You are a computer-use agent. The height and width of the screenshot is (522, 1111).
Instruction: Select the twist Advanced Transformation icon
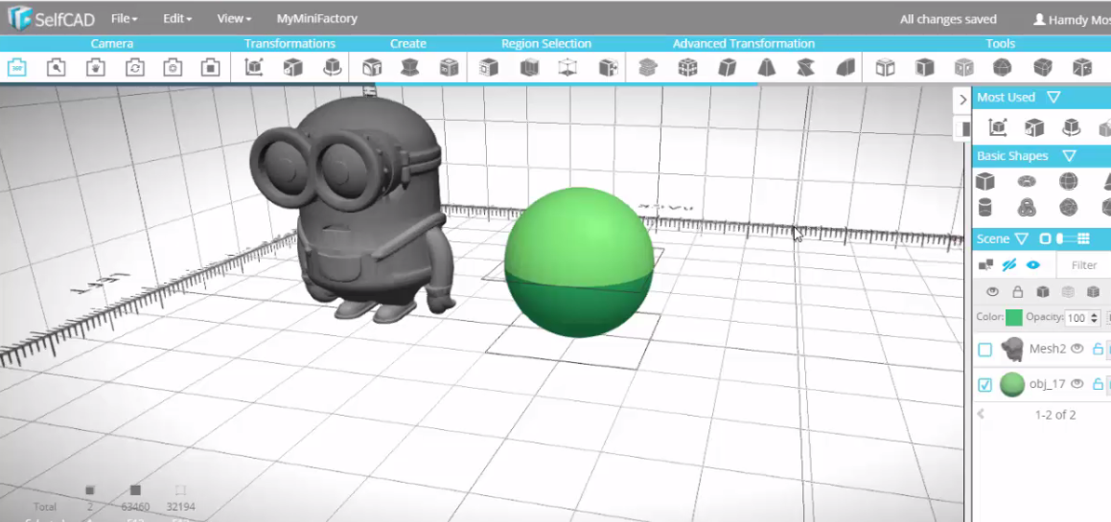[x=805, y=68]
